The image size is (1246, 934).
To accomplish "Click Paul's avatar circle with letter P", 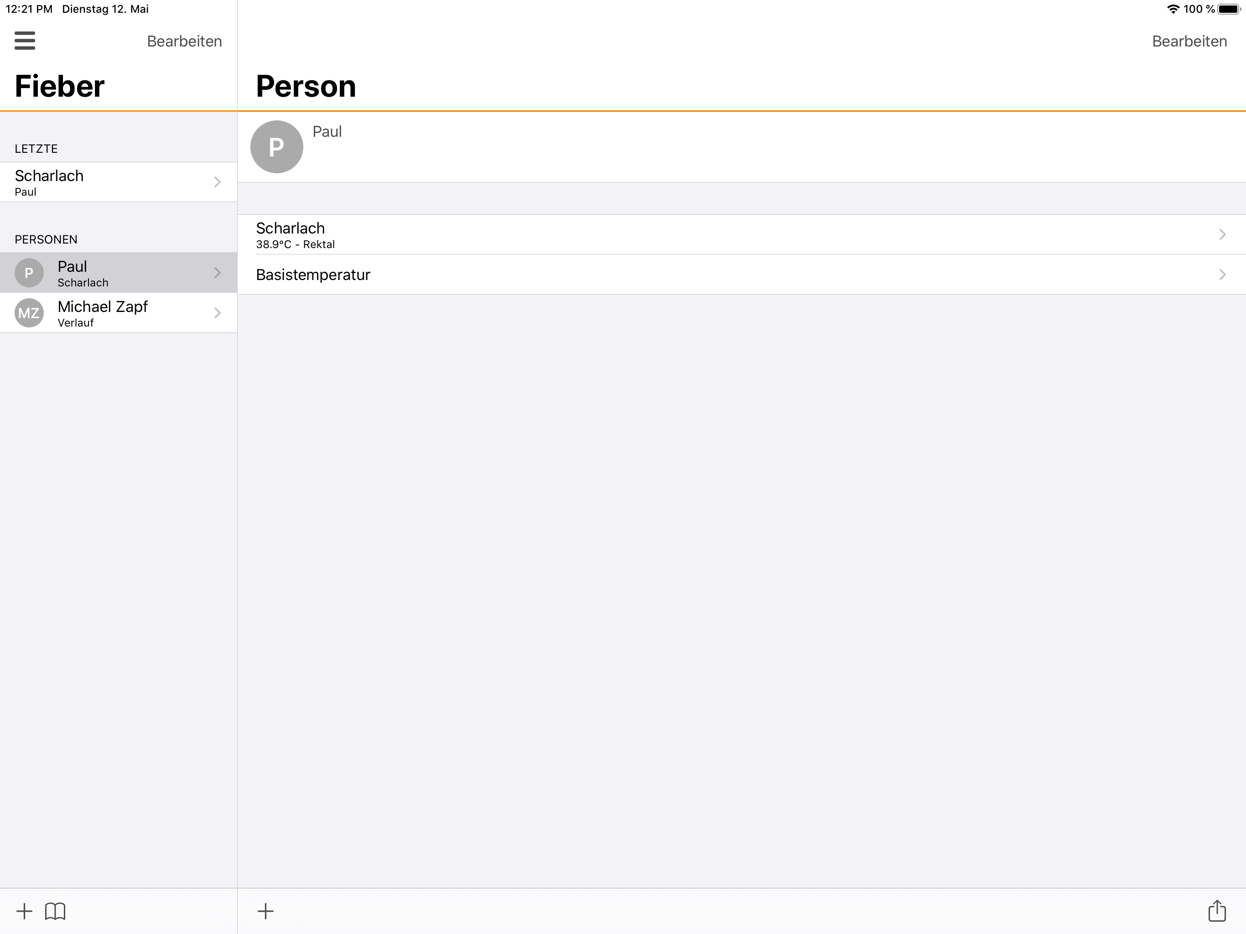I will pyautogui.click(x=276, y=146).
